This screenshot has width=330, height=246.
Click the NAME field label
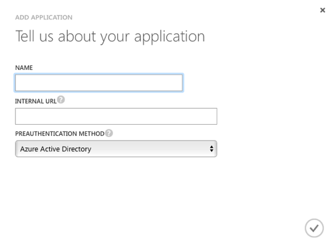24,67
